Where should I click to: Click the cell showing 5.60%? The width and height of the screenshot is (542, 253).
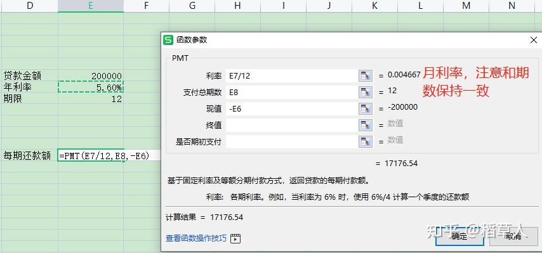point(91,87)
